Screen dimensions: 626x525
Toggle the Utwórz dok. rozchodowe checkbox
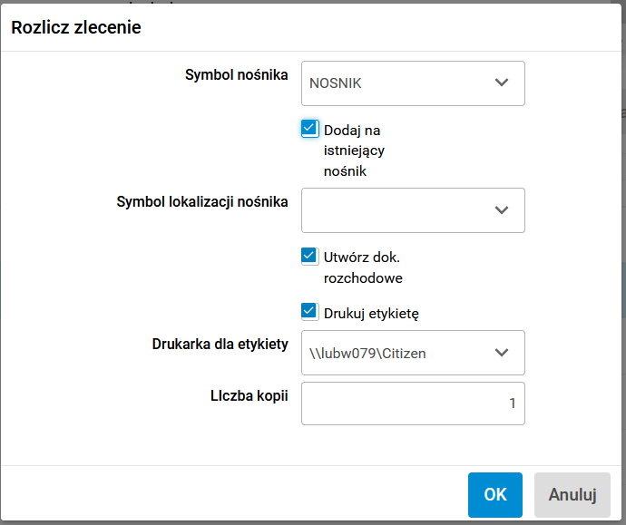(x=309, y=256)
